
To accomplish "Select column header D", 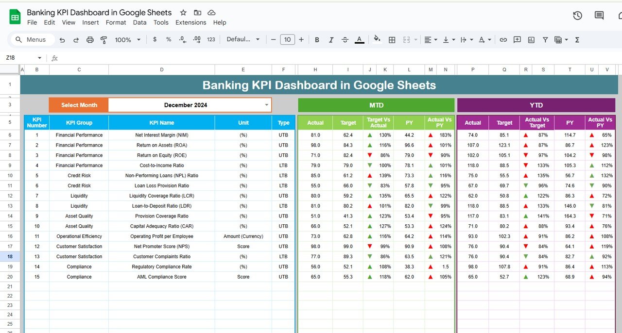I will point(162,70).
